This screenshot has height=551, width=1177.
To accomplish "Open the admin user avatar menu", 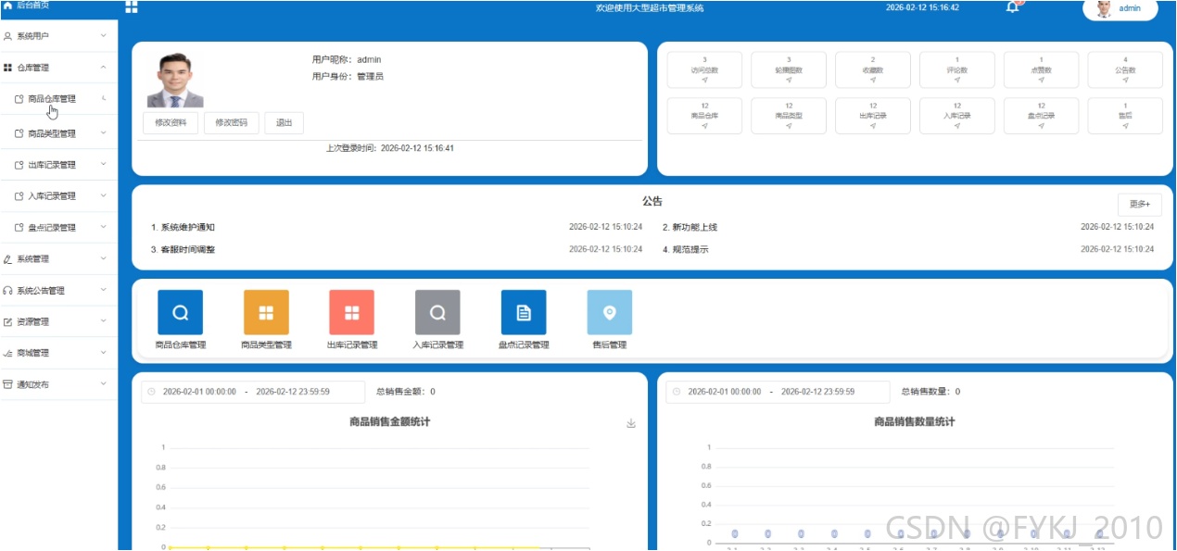I will [x=1120, y=8].
